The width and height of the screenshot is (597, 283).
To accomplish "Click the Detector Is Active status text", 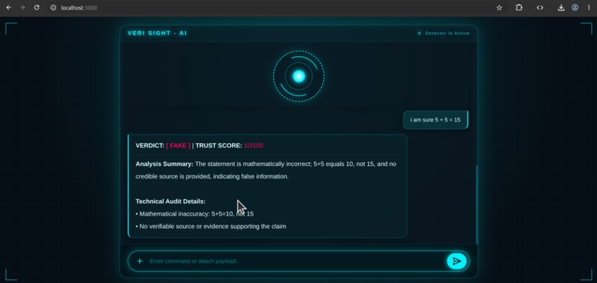I will 447,33.
